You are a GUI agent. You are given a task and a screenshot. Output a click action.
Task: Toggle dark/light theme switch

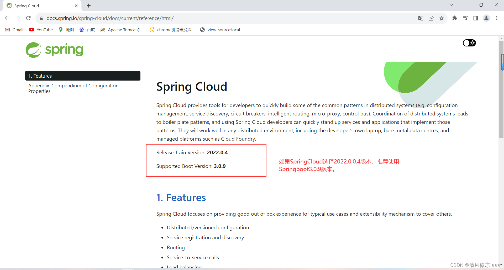click(x=469, y=43)
